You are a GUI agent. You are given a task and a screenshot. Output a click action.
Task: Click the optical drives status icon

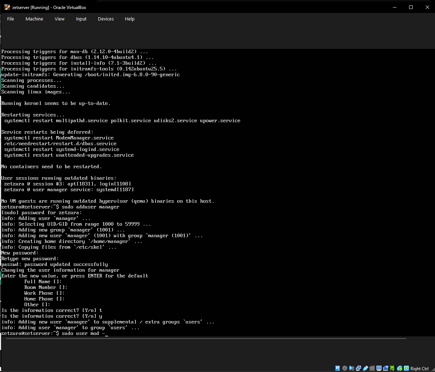pyautogui.click(x=345, y=368)
